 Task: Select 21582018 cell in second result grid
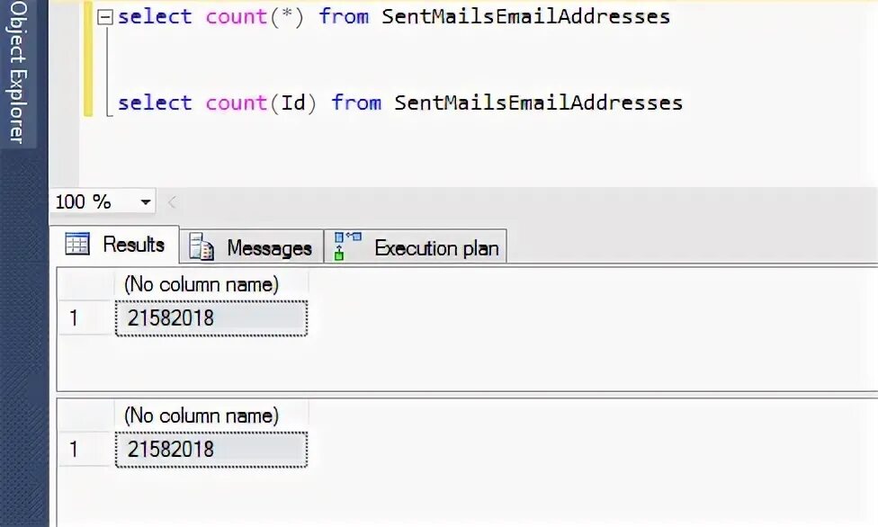tap(211, 449)
